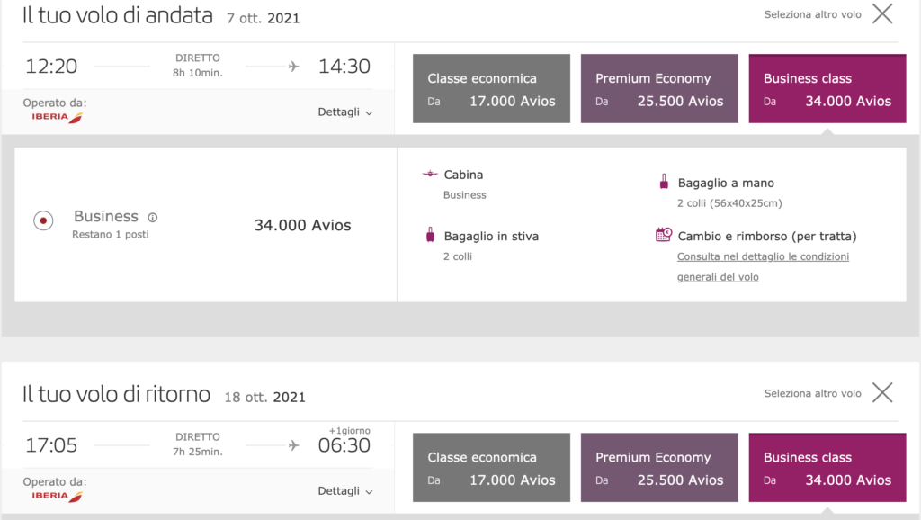Close the return flight selection with X
The width and height of the screenshot is (921, 520).
882,392
